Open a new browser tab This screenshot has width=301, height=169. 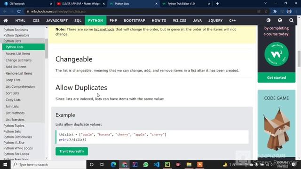217,4
